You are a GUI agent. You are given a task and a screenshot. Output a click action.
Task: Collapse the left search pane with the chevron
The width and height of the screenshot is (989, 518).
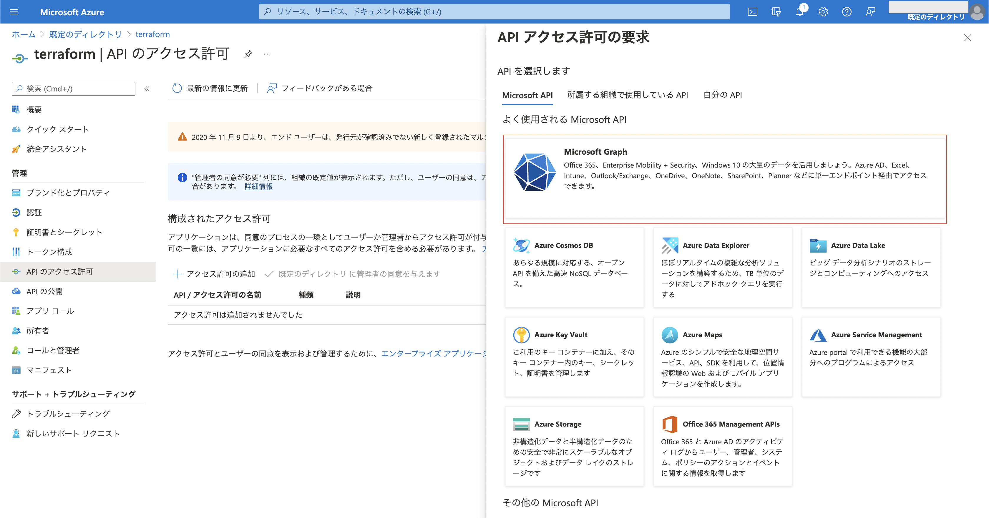[x=146, y=88]
